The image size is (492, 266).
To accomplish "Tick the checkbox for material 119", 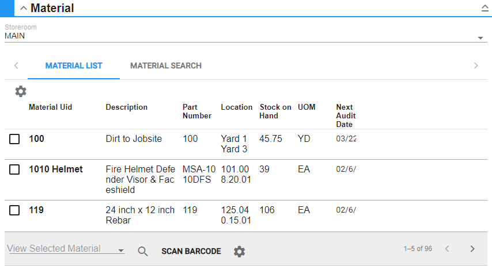I will pos(15,211).
